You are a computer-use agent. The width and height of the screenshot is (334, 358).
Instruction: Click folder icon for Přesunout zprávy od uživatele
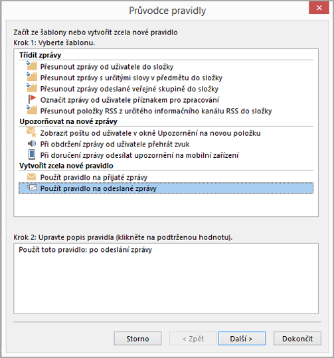pyautogui.click(x=32, y=66)
